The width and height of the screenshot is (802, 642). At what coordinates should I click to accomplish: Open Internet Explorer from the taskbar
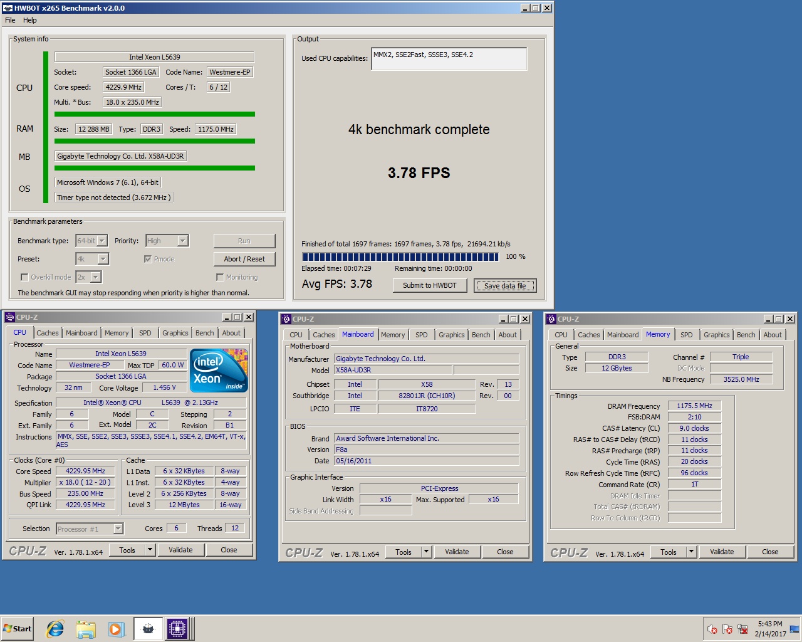click(55, 629)
